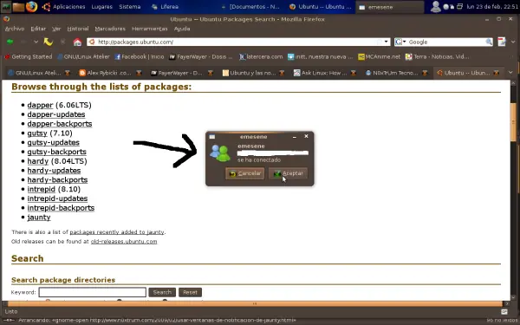Click the contact avatar in emesene popup

click(x=220, y=153)
